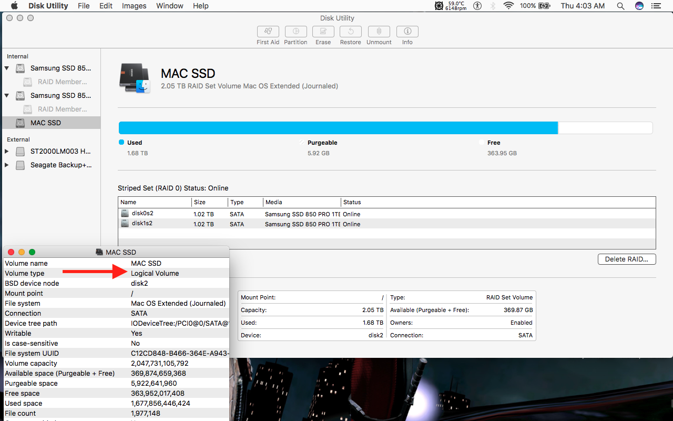Click Striped Set (RAID 0) status text
673x421 pixels.
point(173,188)
